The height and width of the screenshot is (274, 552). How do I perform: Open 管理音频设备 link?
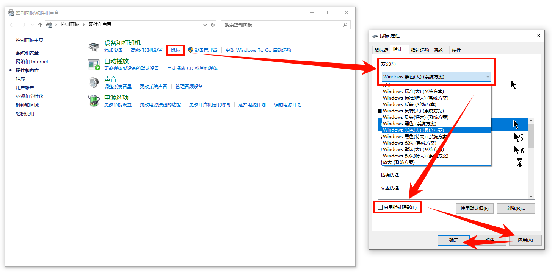[x=189, y=86]
